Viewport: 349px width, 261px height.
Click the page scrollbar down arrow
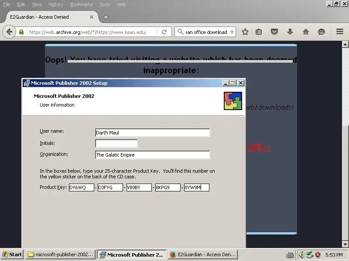tap(345, 244)
